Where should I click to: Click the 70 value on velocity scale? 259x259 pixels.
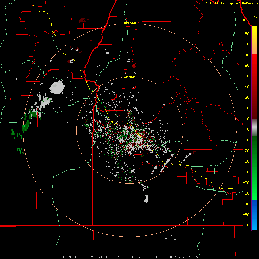[x=247, y=55]
